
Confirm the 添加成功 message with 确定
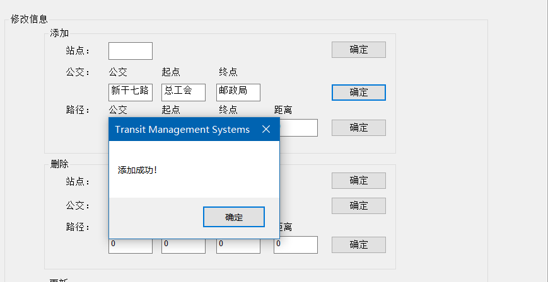pos(234,217)
